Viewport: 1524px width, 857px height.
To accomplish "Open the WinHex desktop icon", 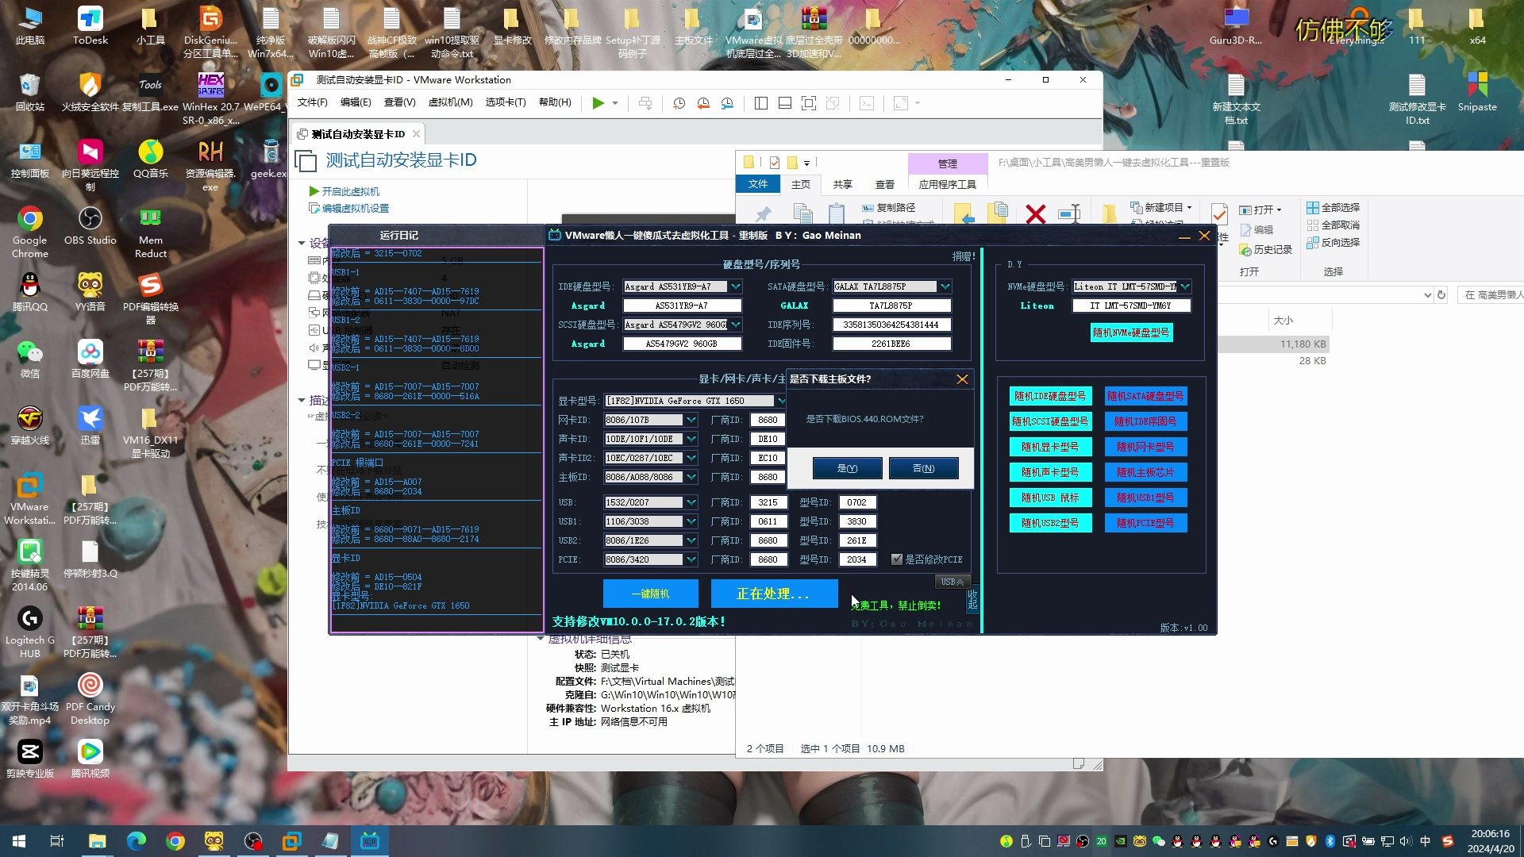I will click(210, 99).
